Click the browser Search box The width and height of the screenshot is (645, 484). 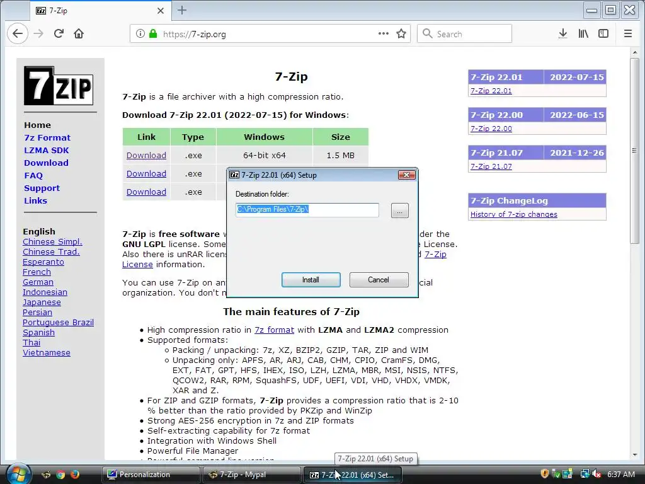[464, 34]
